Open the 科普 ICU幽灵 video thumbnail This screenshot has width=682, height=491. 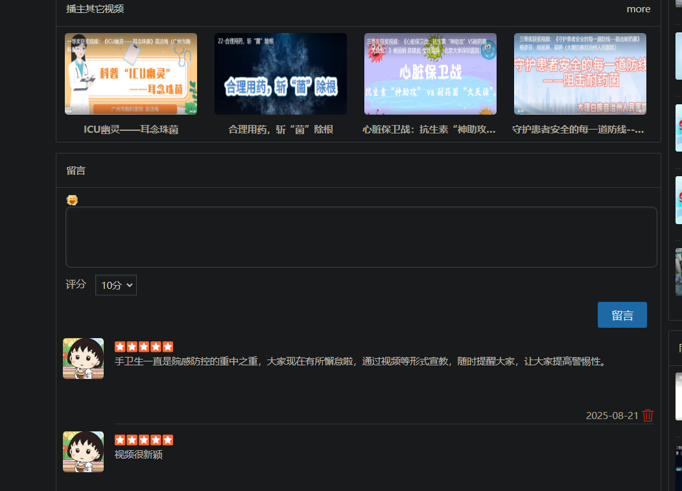[131, 74]
